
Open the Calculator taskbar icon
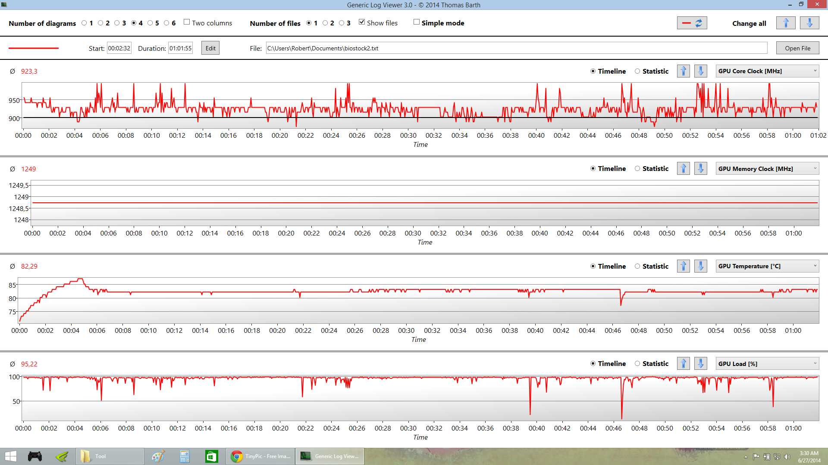pyautogui.click(x=185, y=456)
